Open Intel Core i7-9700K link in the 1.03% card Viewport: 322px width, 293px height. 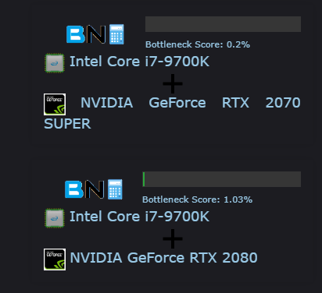tap(139, 217)
